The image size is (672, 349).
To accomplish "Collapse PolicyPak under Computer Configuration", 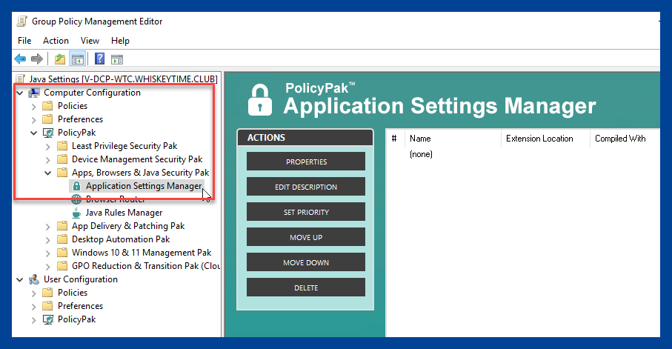I will pyautogui.click(x=34, y=133).
